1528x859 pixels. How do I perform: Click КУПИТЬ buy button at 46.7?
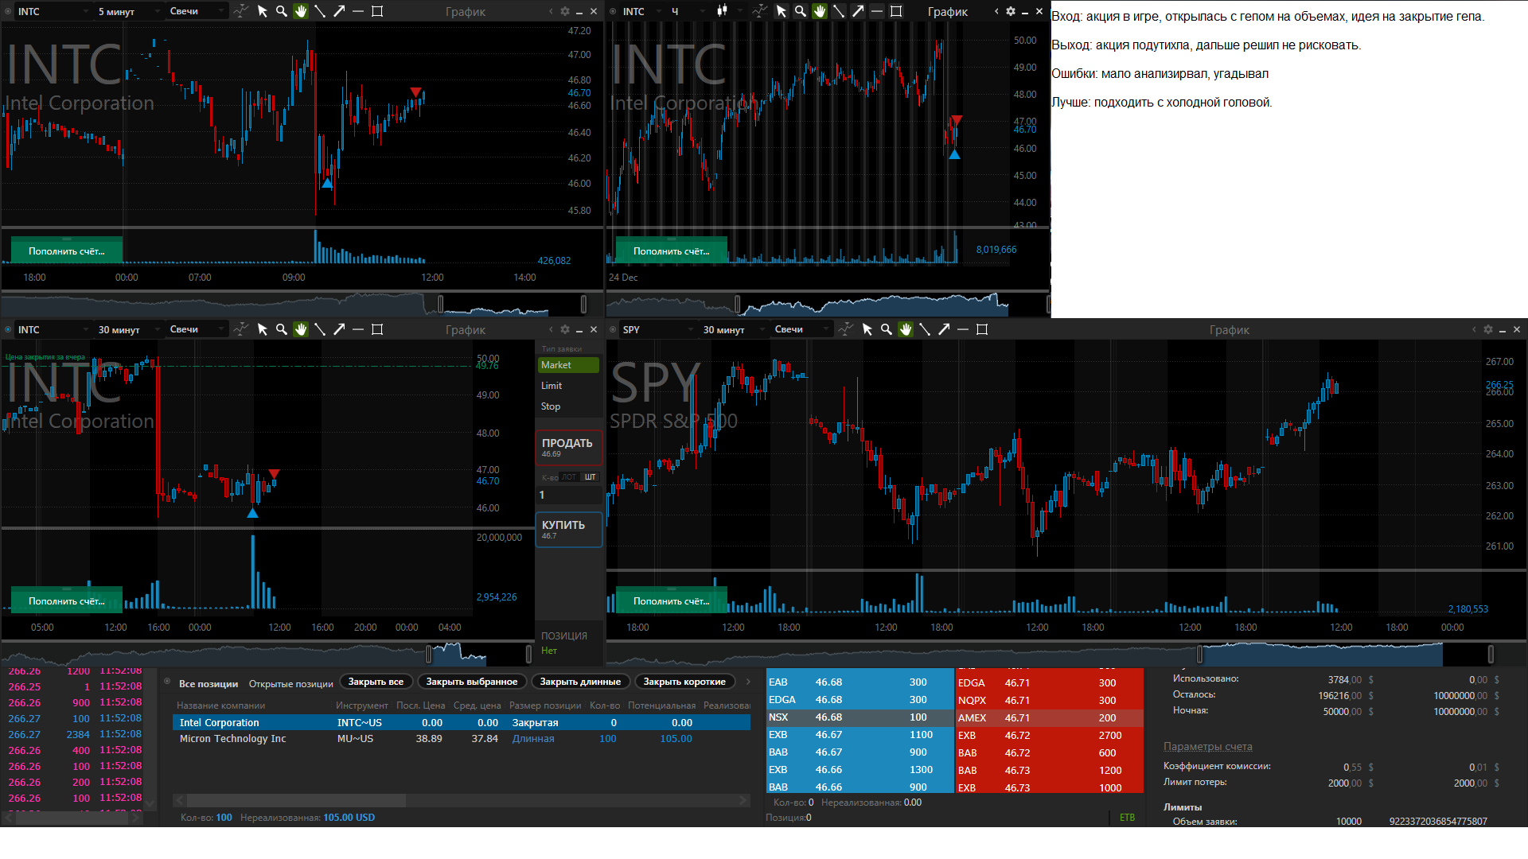click(568, 530)
